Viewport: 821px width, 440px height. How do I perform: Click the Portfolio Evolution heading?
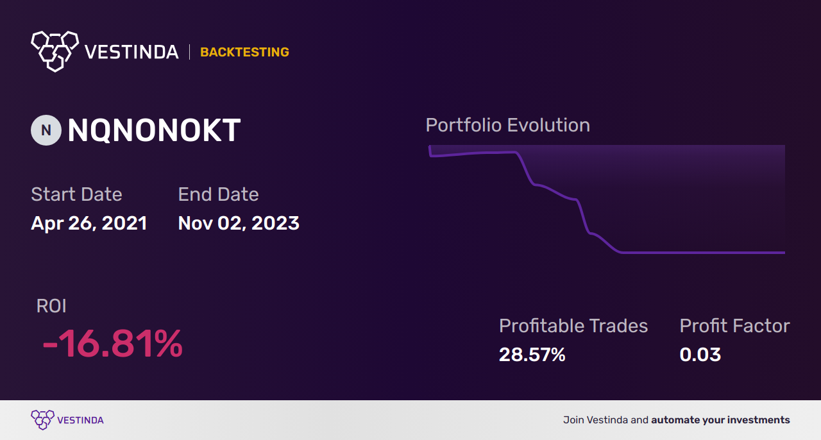point(507,125)
